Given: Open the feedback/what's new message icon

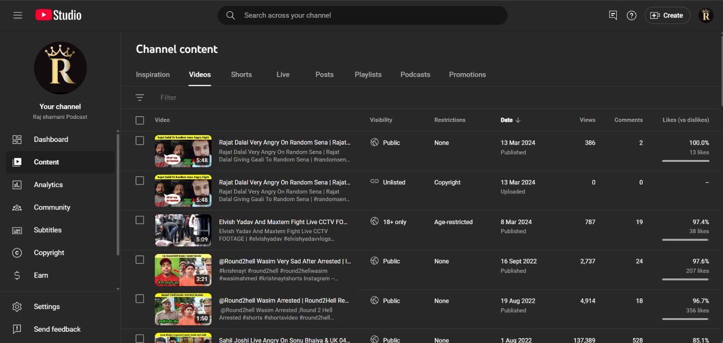Looking at the screenshot, I should coord(613,15).
